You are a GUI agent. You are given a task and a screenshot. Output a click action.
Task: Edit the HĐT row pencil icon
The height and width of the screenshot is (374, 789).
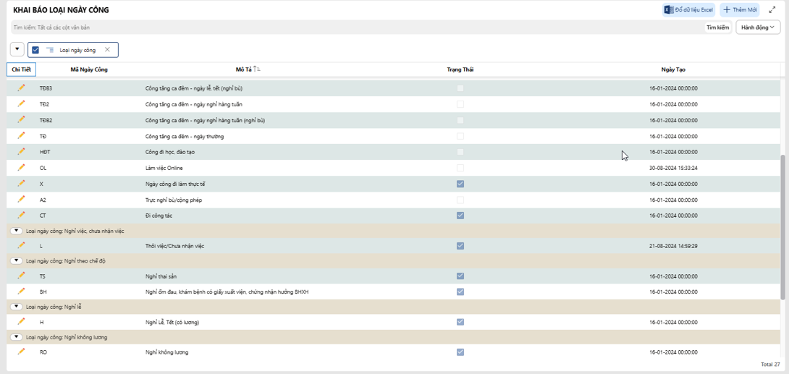(21, 151)
